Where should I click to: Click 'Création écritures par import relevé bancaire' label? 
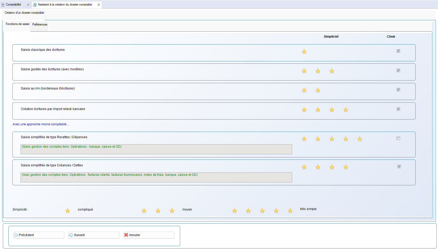[53, 109]
